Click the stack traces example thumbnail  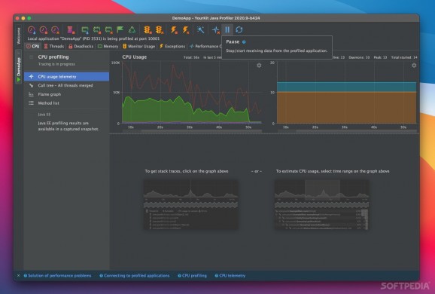(x=191, y=204)
